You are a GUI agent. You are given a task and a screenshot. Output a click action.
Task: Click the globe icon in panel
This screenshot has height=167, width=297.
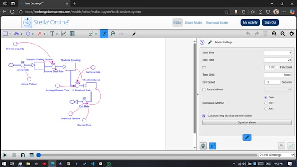[203, 146]
